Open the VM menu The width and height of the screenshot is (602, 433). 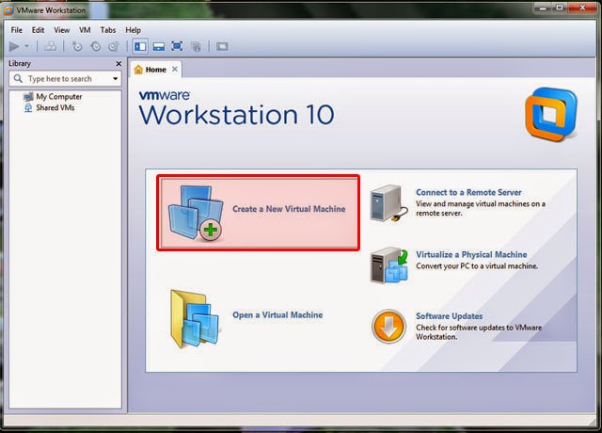[x=85, y=30]
